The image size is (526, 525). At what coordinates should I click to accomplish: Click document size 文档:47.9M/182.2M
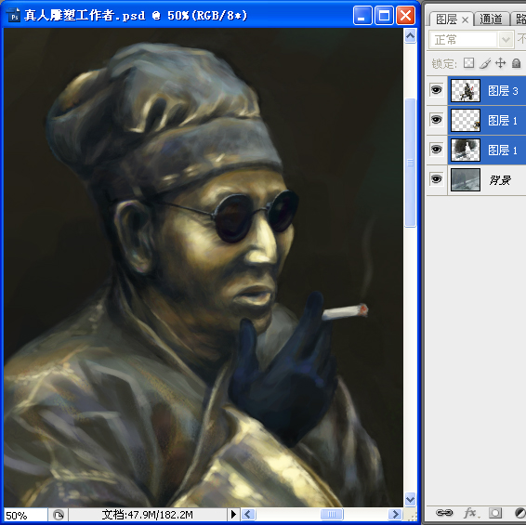147,514
